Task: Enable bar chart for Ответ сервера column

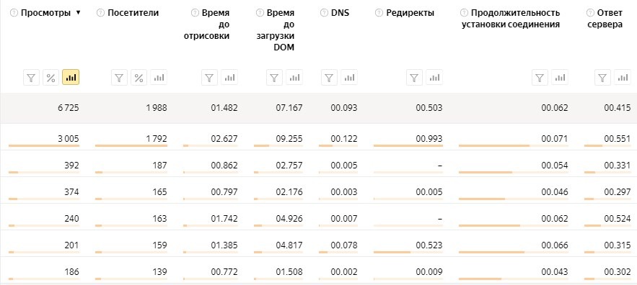Action: 623,78
